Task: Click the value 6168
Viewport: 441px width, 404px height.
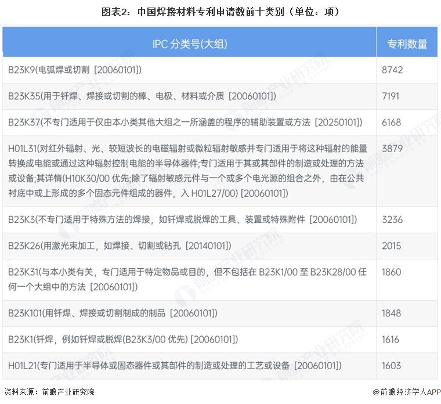Action: pos(391,122)
